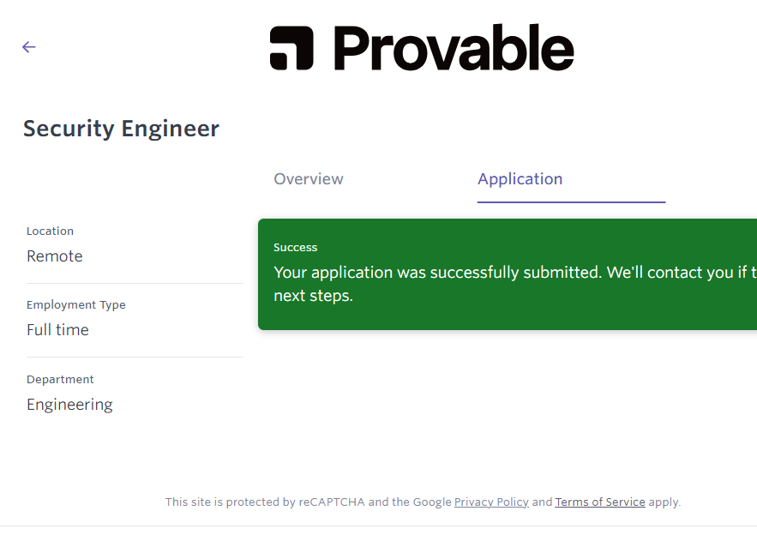Open the Privacy Policy link
757x535 pixels.
pos(491,502)
